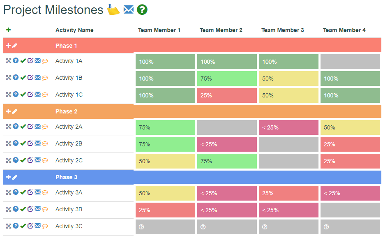Add an activity under Phase 2 with plus
The height and width of the screenshot is (238, 383).
(9, 111)
